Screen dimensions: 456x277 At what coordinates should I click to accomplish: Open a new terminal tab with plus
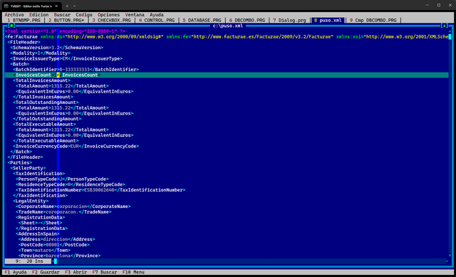(67, 6)
